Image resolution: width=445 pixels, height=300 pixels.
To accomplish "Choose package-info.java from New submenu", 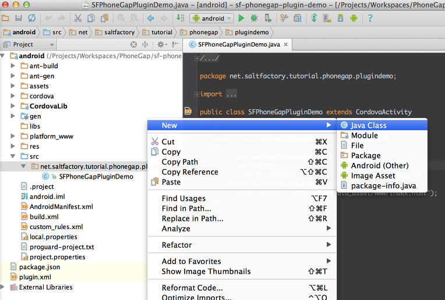I will click(x=382, y=186).
